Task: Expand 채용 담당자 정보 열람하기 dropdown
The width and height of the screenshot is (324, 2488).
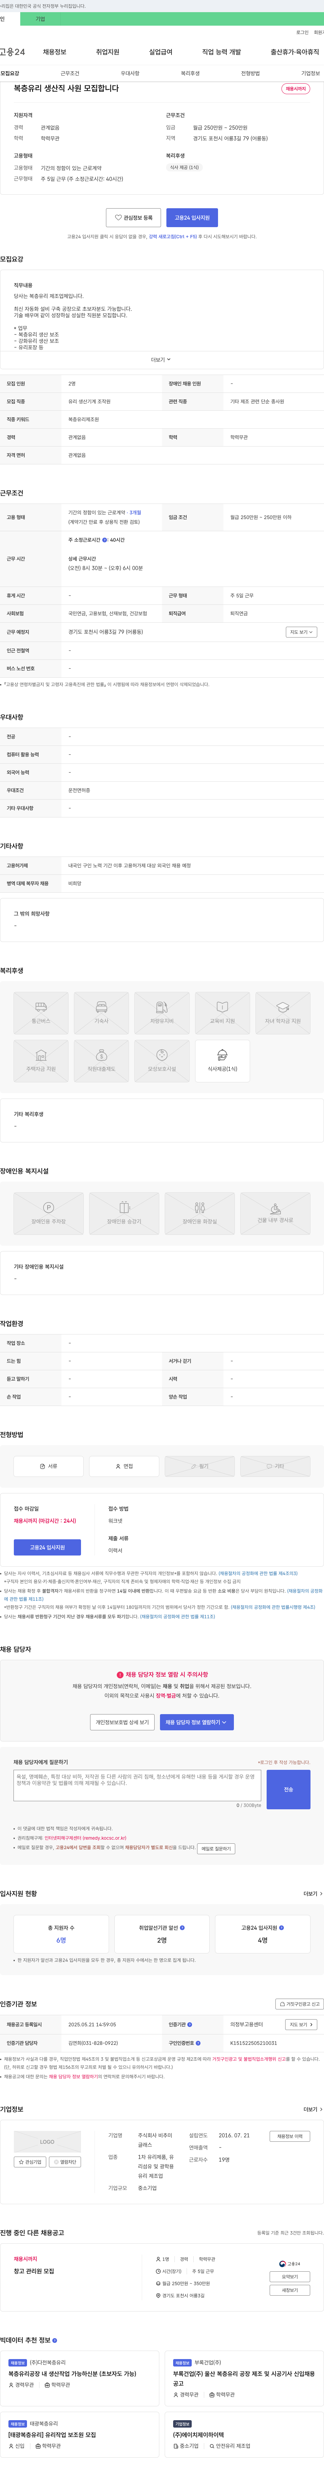Action: 196,1722
